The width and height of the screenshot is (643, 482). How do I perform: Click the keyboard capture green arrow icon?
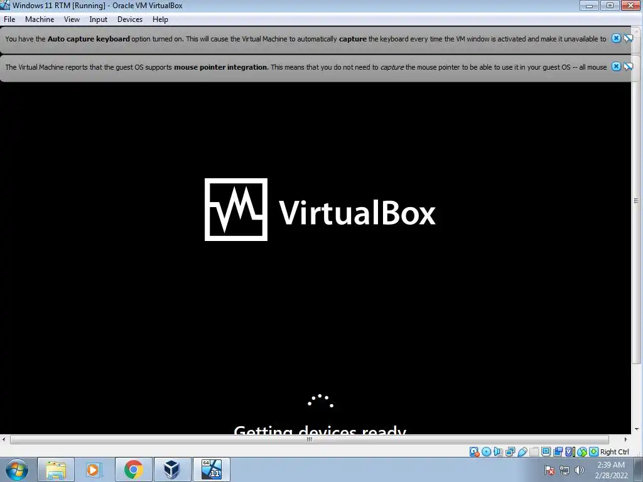click(593, 452)
